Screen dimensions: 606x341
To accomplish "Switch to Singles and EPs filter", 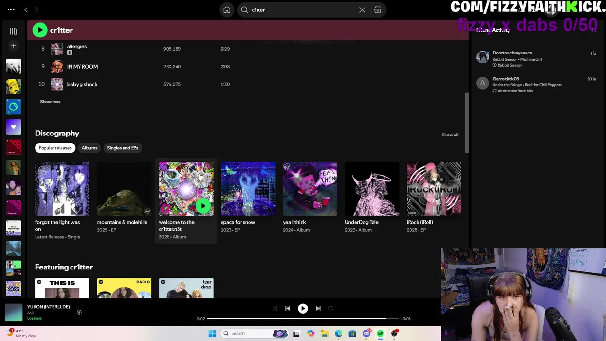I will pos(123,148).
